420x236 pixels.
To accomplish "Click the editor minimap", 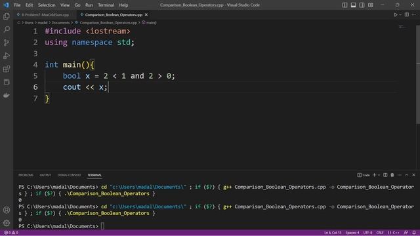I will coord(402,27).
